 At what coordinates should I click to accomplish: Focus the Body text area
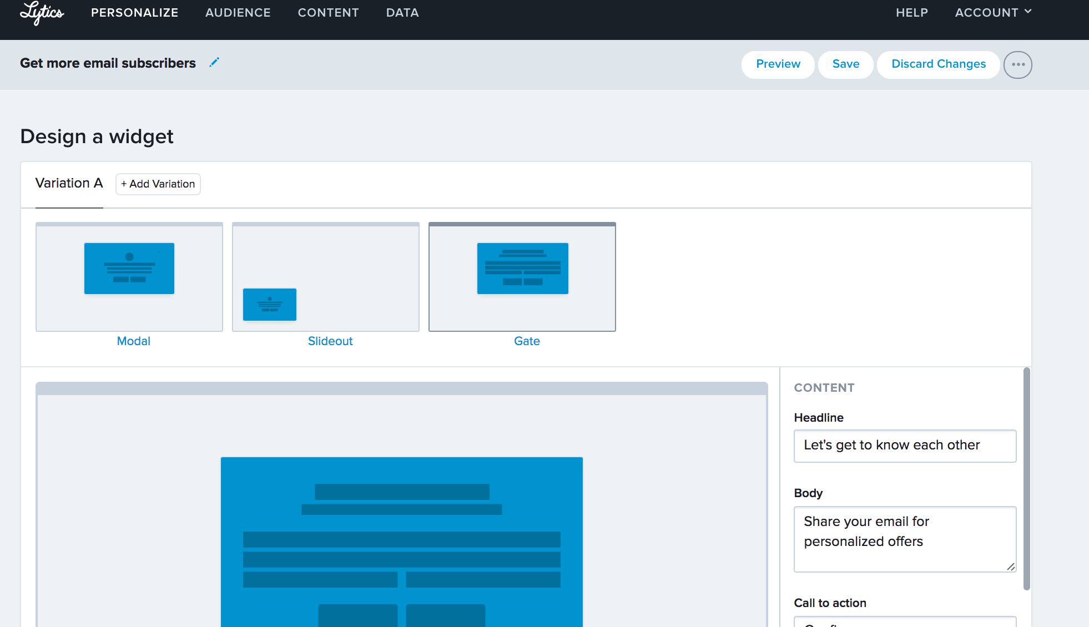click(905, 539)
